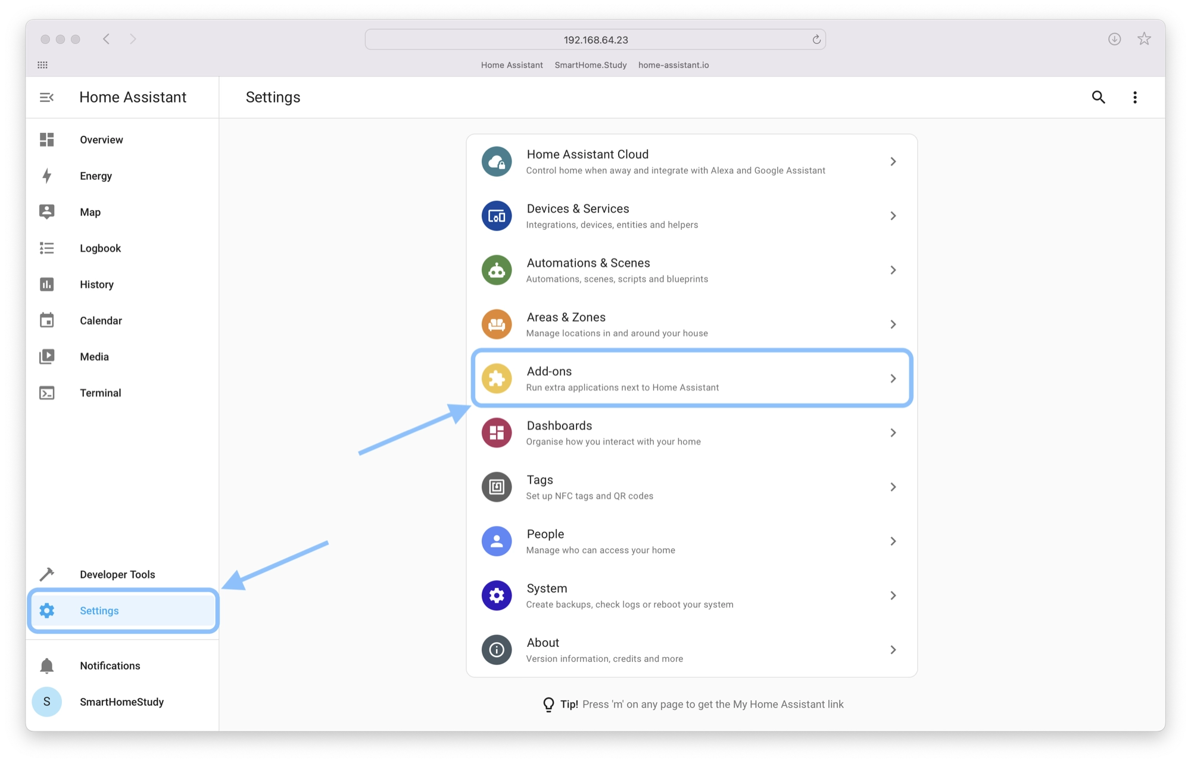
Task: Click the History chart icon
Action: click(x=46, y=284)
